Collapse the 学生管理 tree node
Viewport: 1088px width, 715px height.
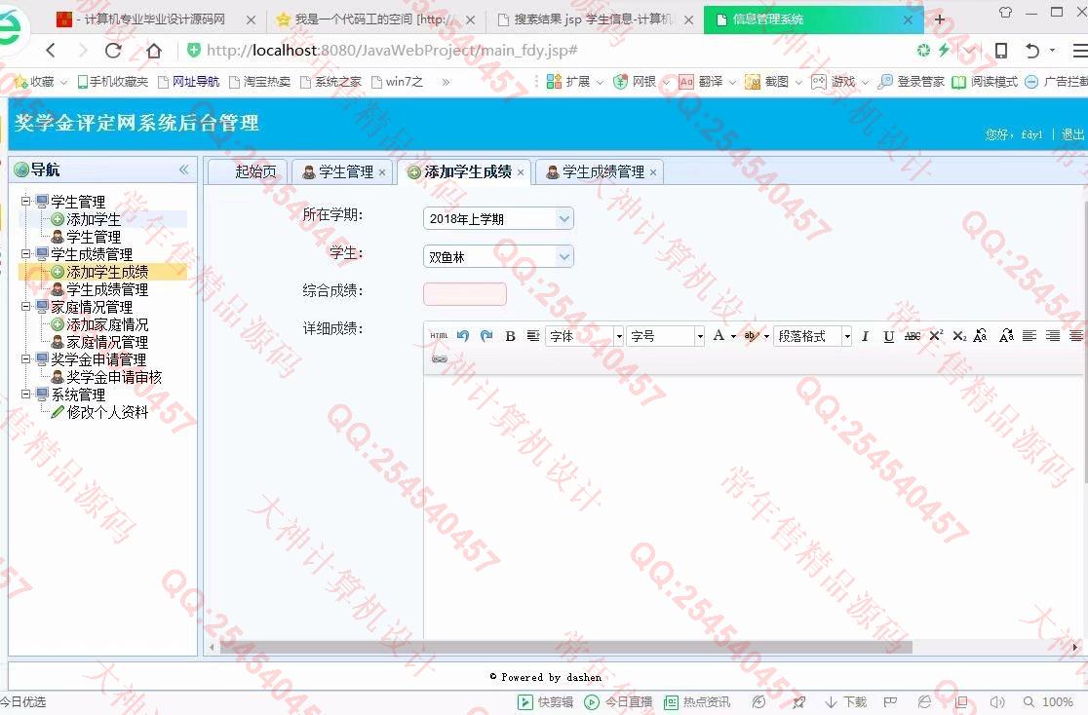point(25,202)
